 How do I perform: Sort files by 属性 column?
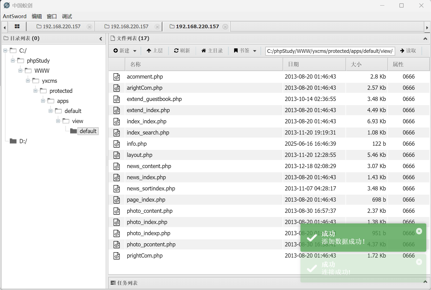pos(408,64)
